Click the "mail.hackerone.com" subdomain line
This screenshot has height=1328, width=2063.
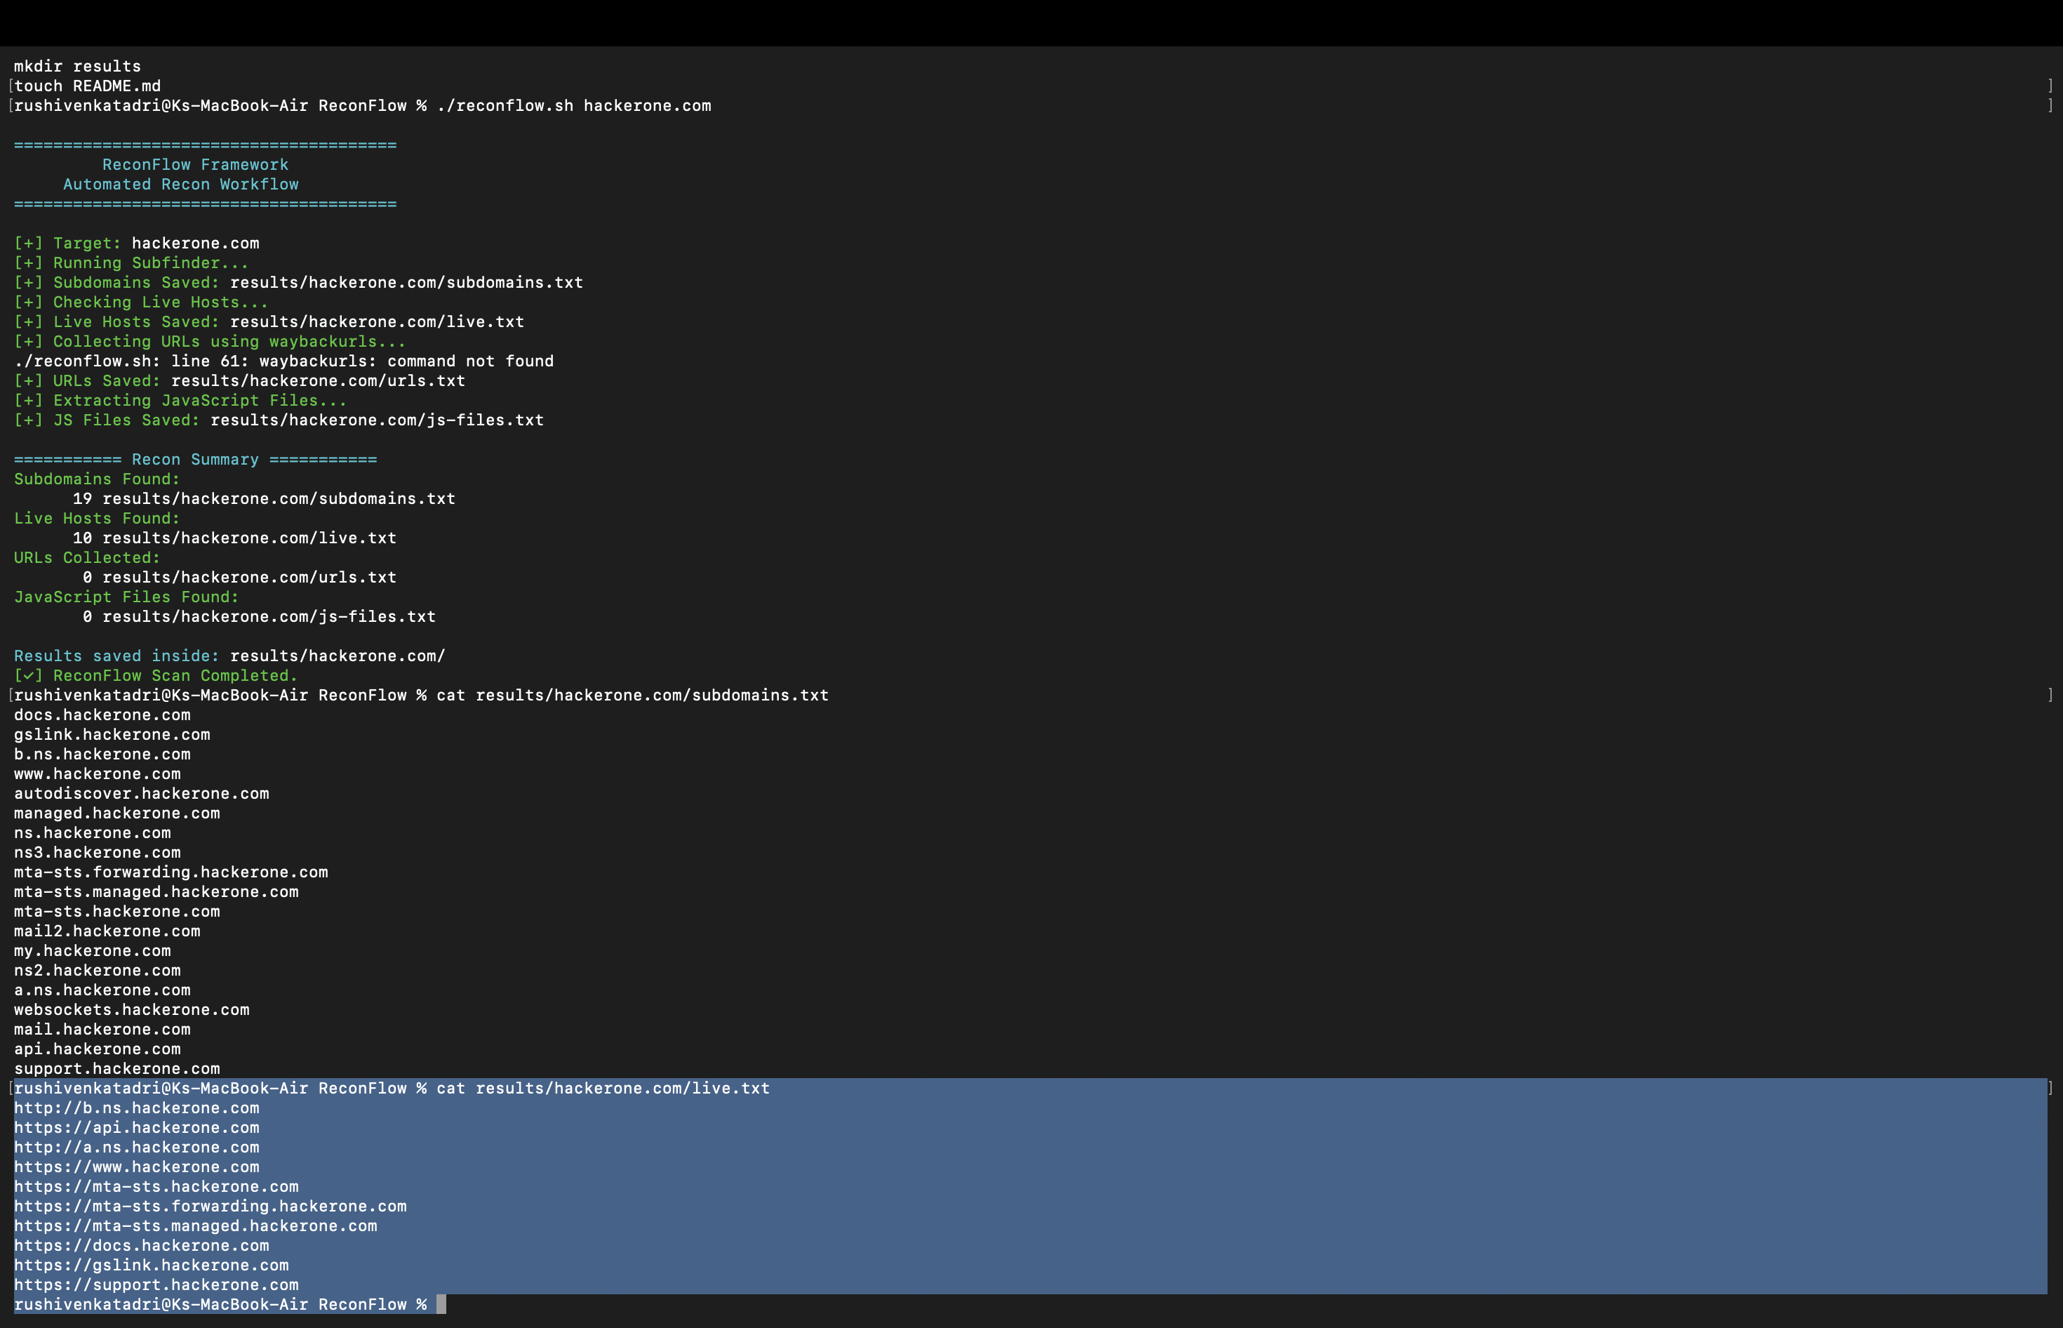click(102, 1030)
